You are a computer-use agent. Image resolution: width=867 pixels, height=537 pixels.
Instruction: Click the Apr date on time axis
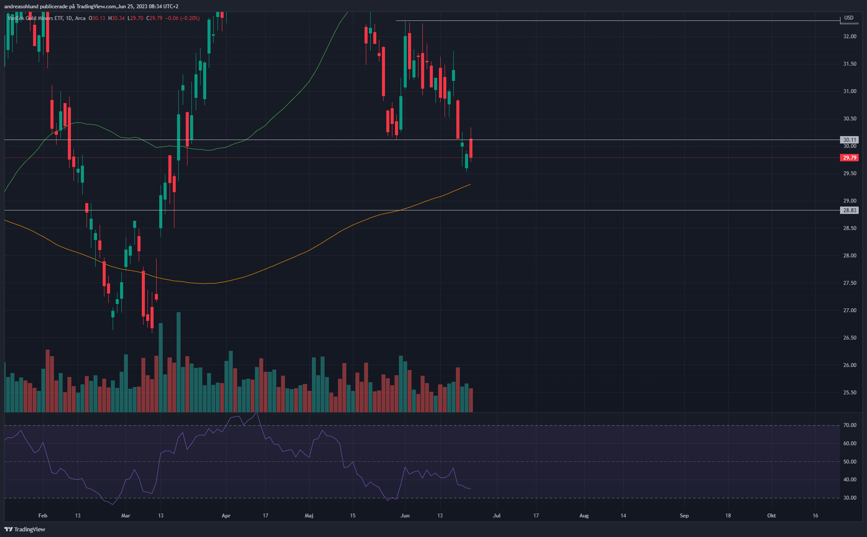226,516
